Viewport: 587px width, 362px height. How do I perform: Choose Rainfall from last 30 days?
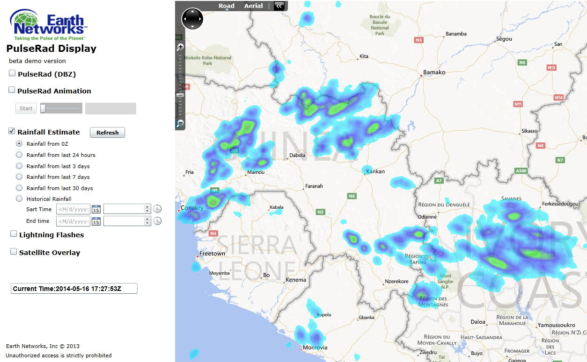19,188
